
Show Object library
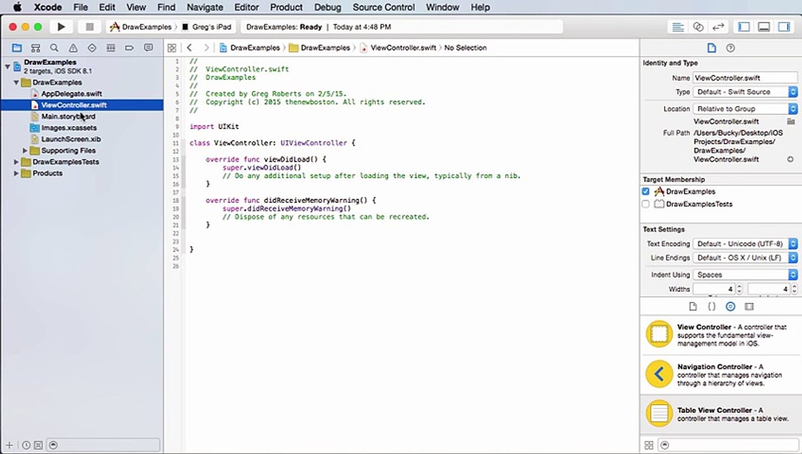click(730, 306)
